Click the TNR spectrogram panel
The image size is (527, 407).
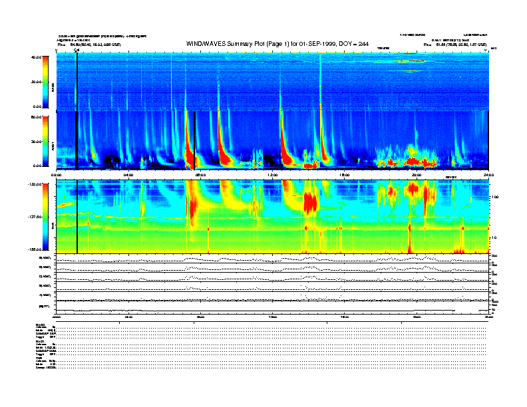coord(272,217)
